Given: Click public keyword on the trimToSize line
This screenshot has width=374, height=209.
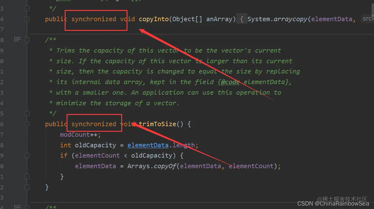Looking at the screenshot, I should click(x=56, y=124).
